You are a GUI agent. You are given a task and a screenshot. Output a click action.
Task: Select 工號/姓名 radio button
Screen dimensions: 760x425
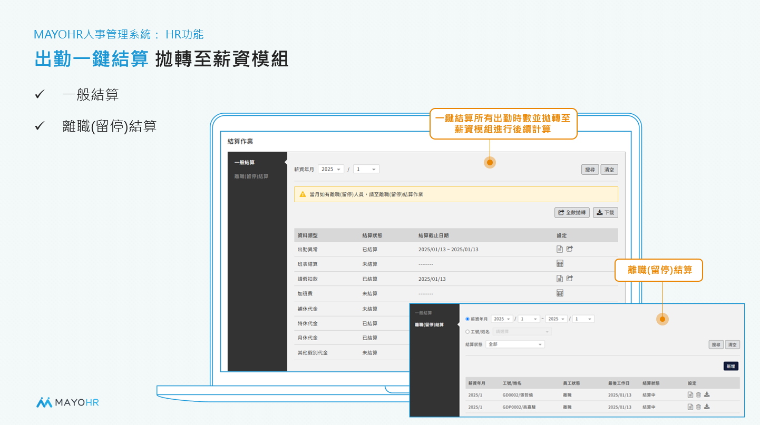[467, 332]
